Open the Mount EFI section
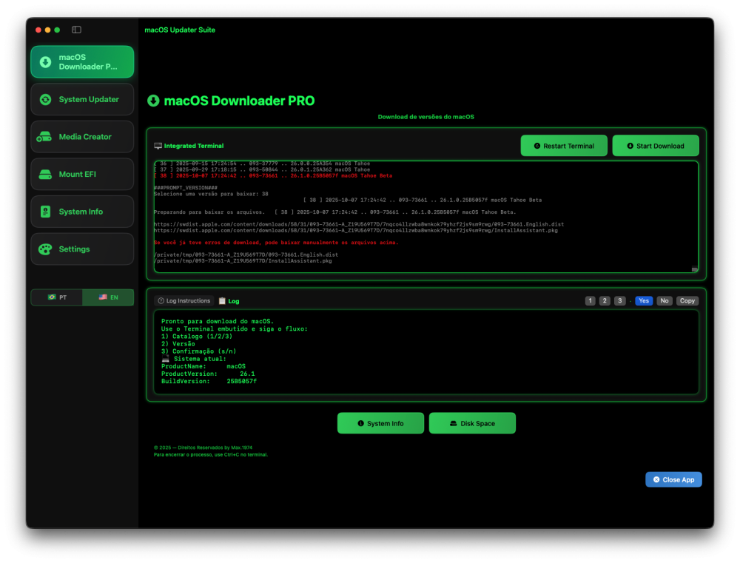 pos(82,174)
